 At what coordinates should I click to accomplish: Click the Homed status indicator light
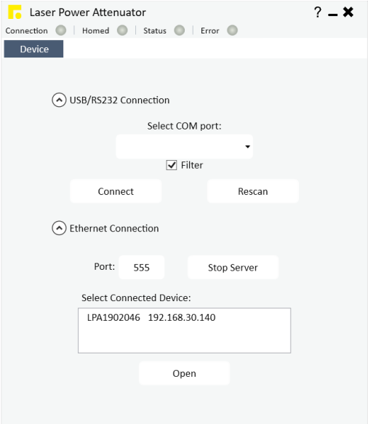pos(122,31)
